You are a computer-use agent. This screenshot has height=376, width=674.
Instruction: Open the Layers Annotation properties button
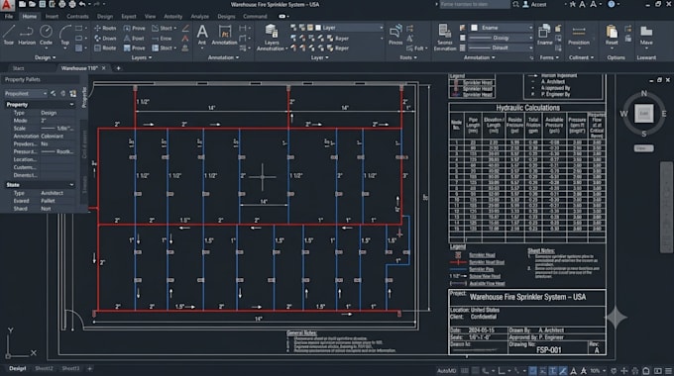coord(272,38)
